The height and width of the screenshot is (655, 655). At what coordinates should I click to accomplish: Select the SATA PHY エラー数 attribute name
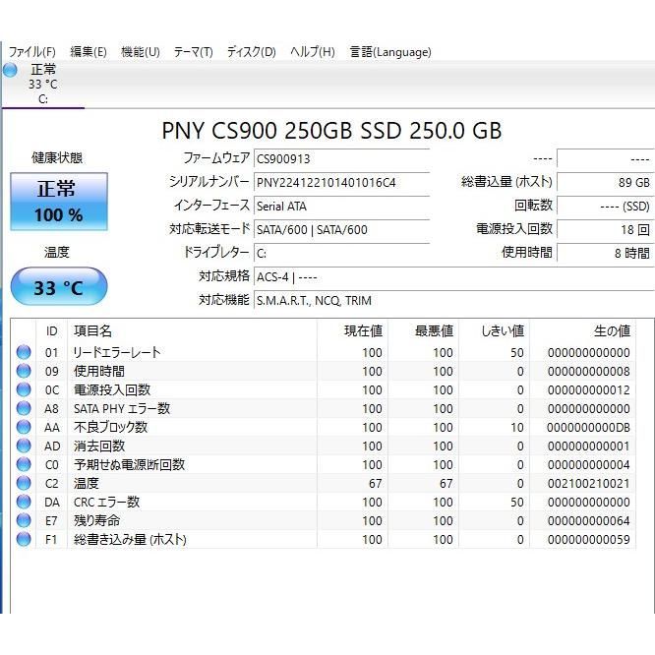(x=122, y=408)
